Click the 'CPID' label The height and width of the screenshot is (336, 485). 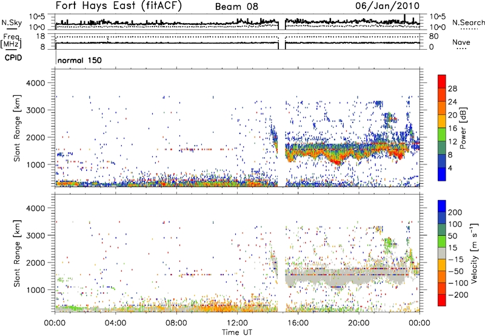tap(13, 58)
